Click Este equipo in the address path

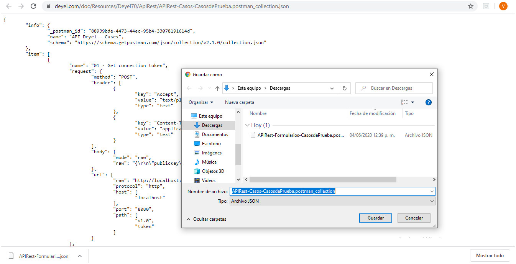(x=249, y=88)
